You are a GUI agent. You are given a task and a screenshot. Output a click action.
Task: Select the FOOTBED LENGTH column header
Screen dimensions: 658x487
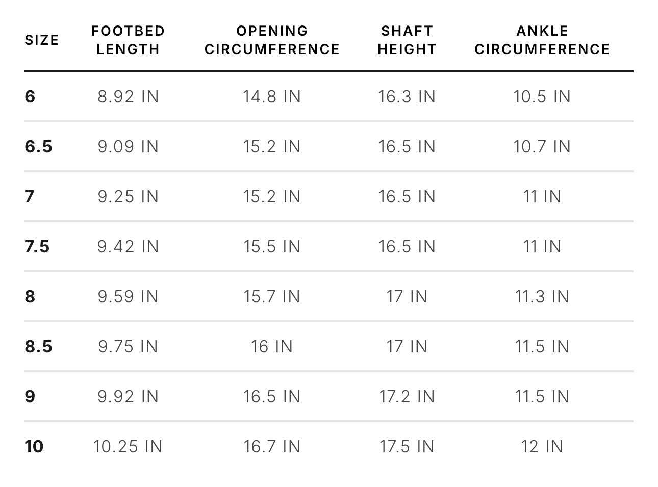click(128, 40)
